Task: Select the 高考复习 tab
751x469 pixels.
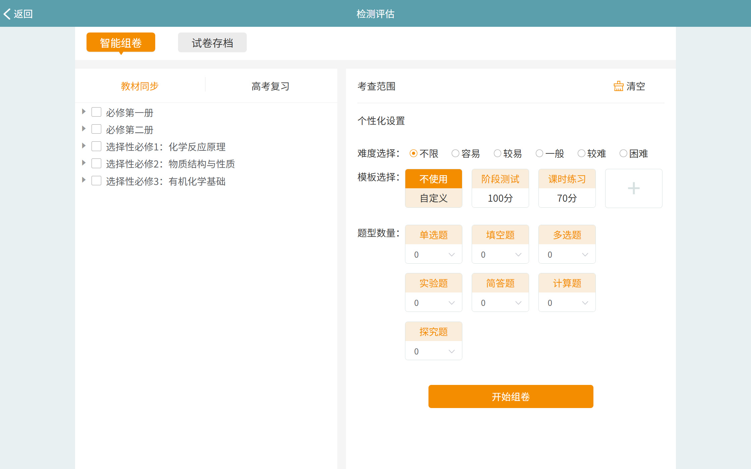Action: (x=271, y=86)
